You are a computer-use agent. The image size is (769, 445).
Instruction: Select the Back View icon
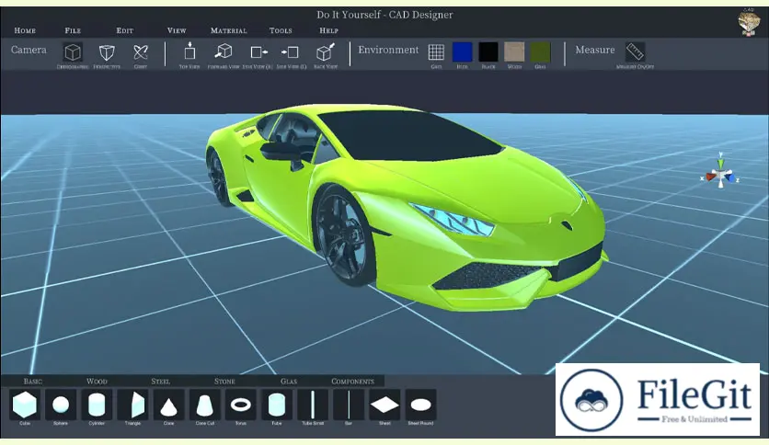click(x=325, y=52)
